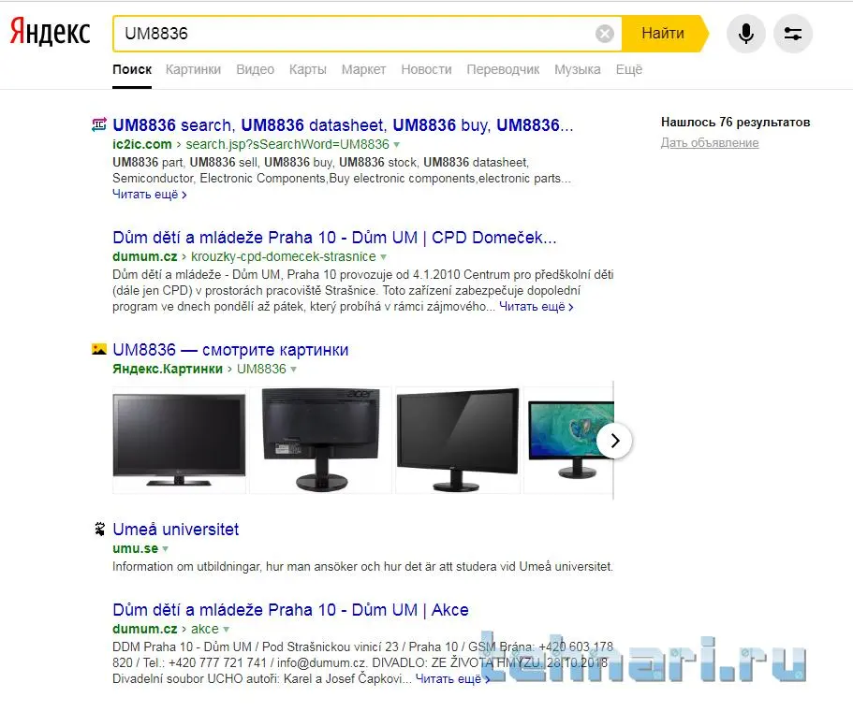
Task: Click Яндекс.Картинки source link
Action: pos(168,369)
